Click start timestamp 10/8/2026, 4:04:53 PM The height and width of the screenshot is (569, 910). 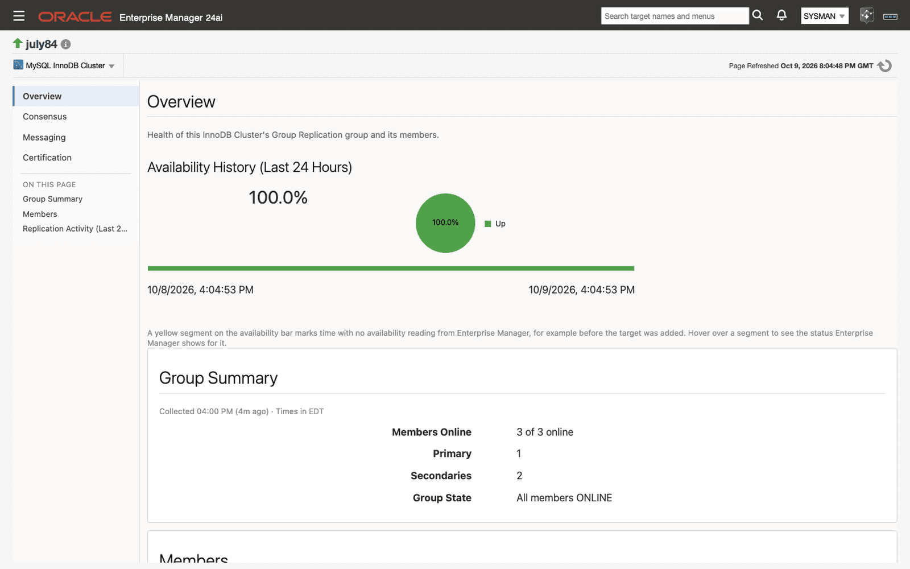click(x=200, y=290)
